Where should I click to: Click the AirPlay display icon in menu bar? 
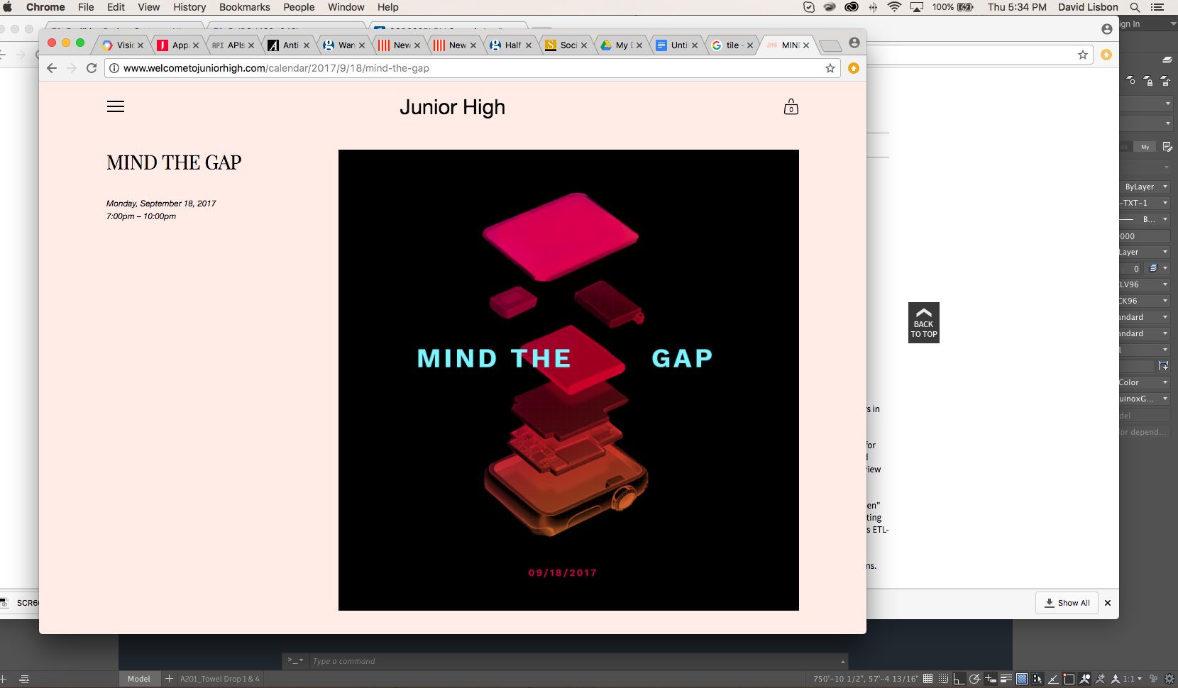(917, 7)
